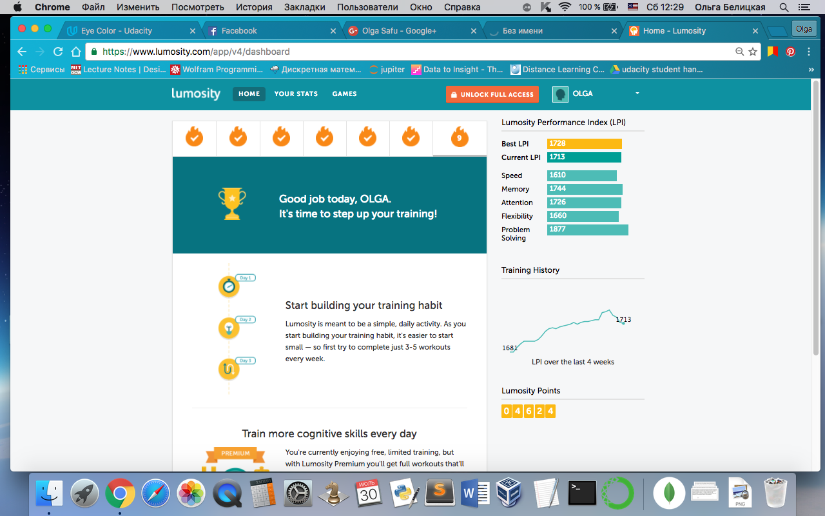Open Microsoft Word from the dock

point(476,495)
